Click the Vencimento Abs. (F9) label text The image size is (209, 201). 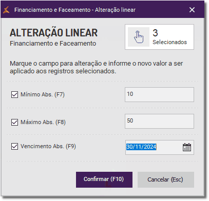48,147
